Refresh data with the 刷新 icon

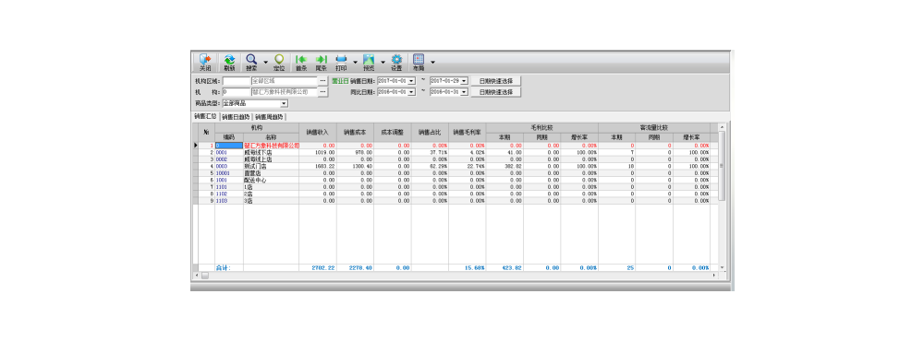click(229, 63)
